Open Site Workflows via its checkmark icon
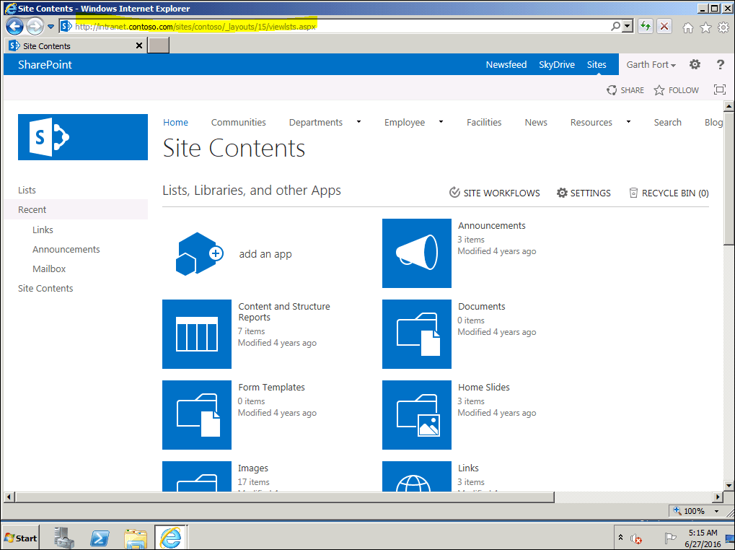Image resolution: width=735 pixels, height=550 pixels. coord(454,193)
